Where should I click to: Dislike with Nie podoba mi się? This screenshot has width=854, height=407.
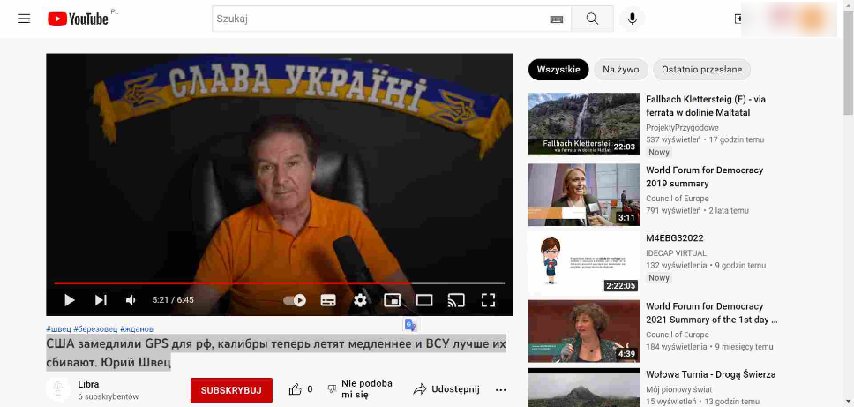[360, 389]
